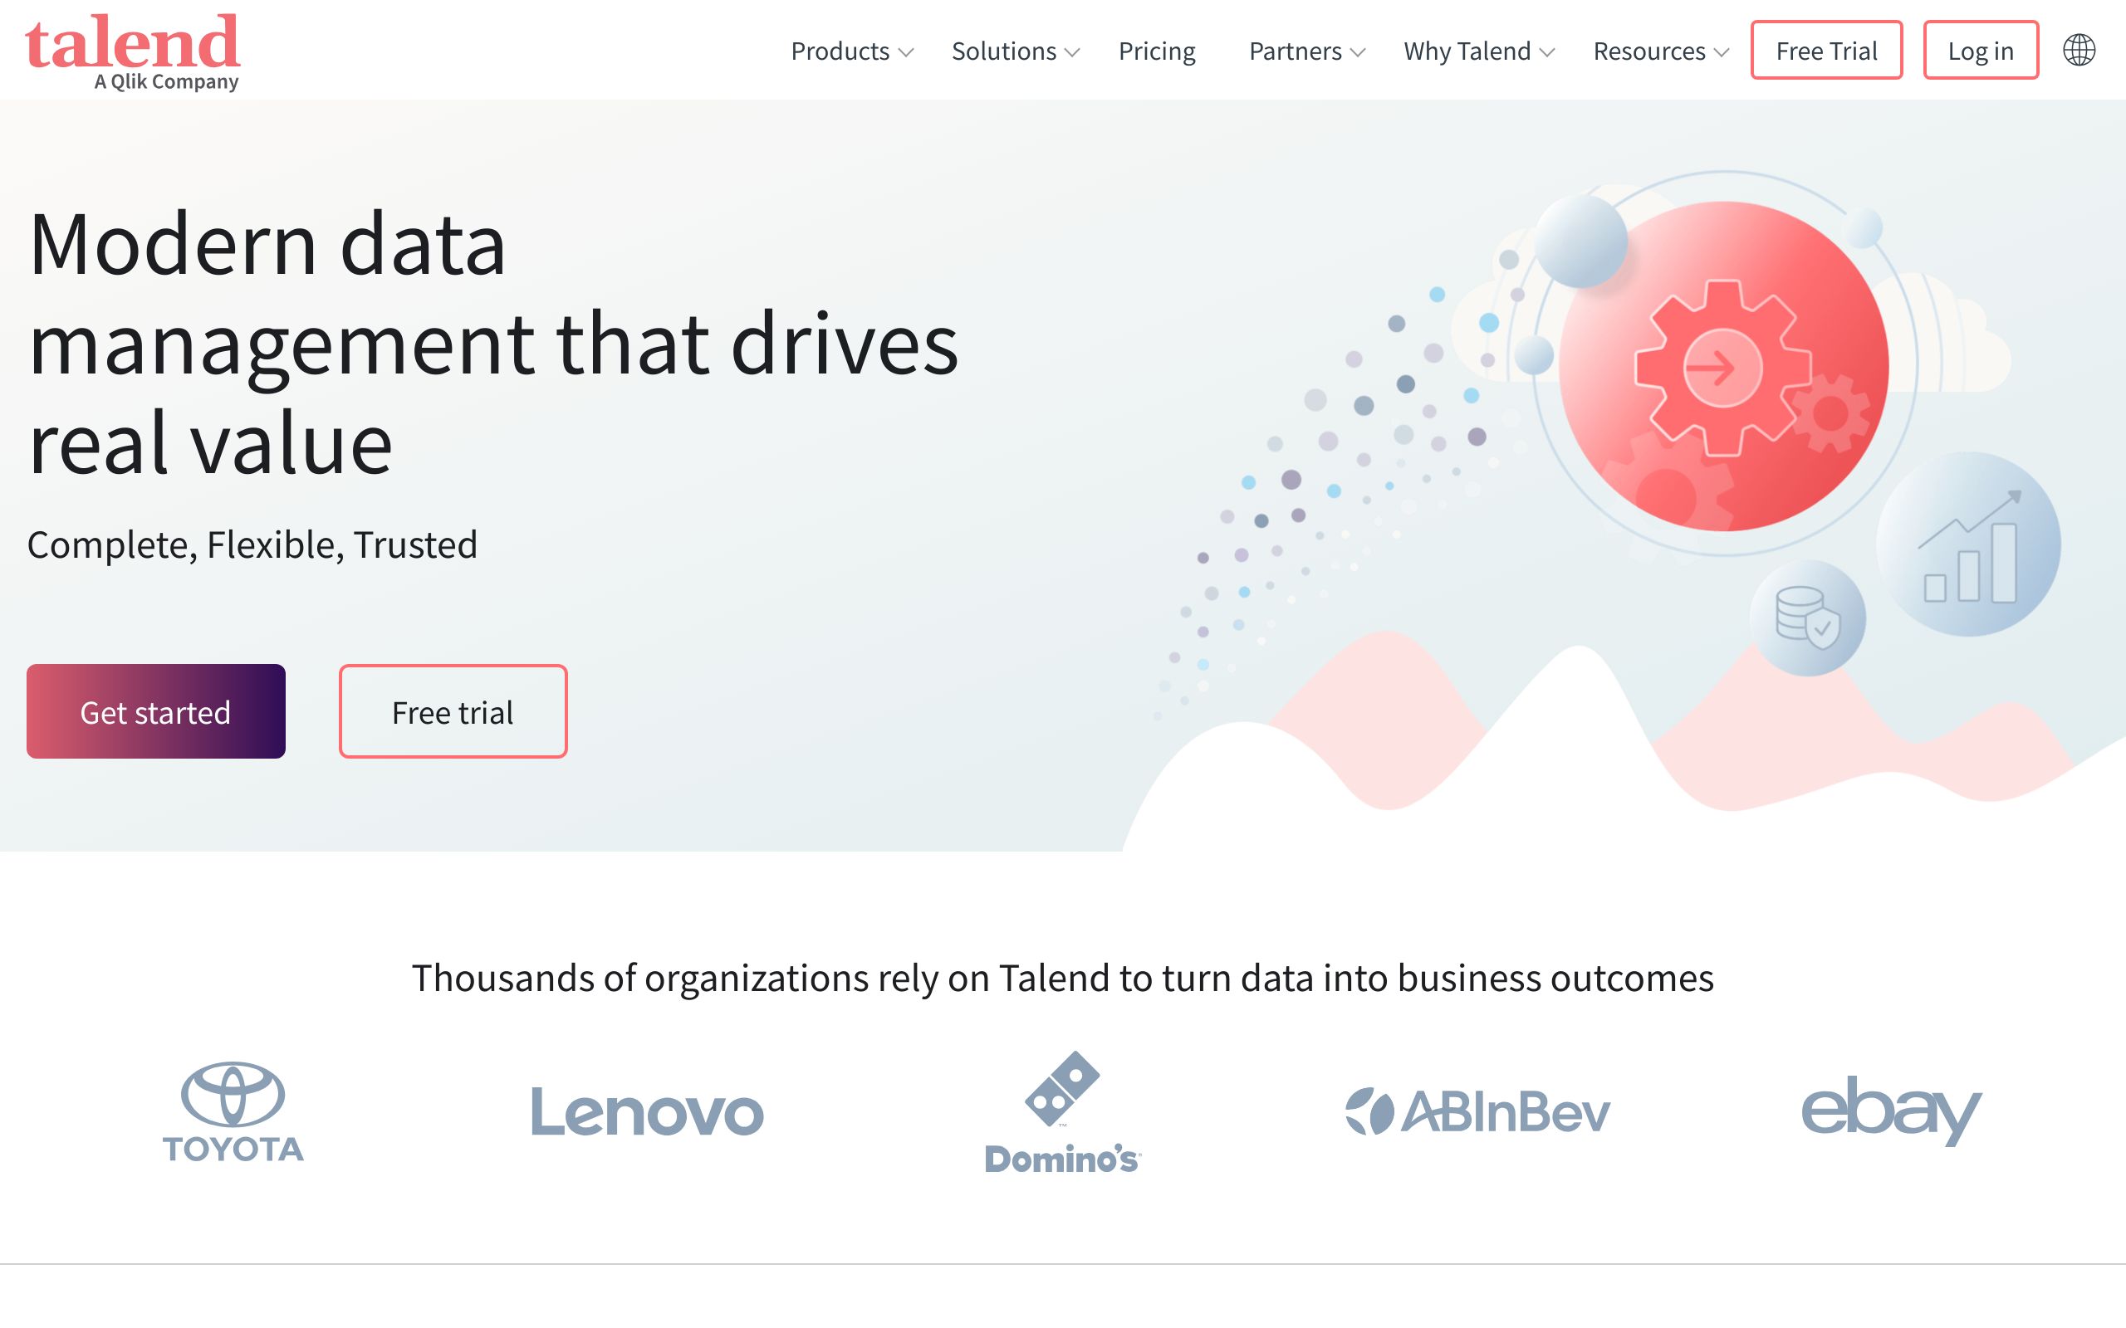Click the Talend logo in header
Screen dimensions: 2126x1328
(133, 51)
